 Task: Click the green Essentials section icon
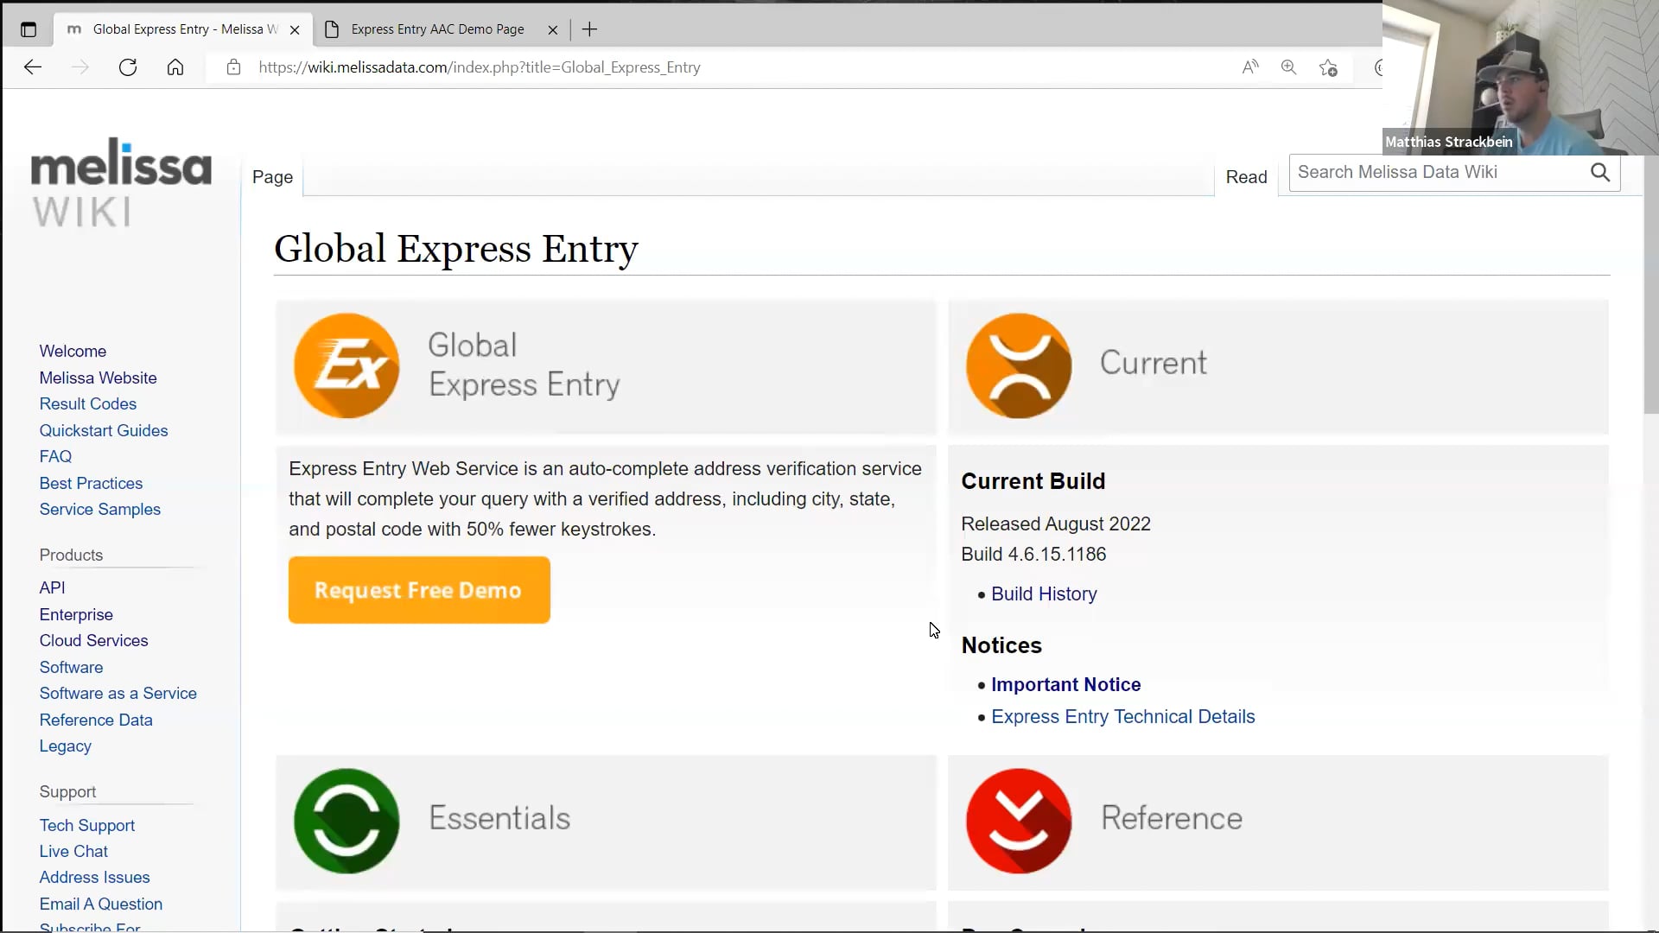point(346,821)
